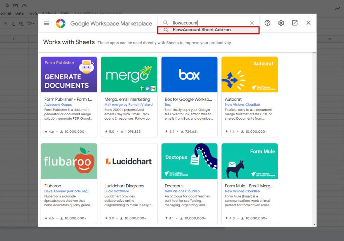
Task: Open the Marketplace hamburger main menu
Action: [47, 23]
